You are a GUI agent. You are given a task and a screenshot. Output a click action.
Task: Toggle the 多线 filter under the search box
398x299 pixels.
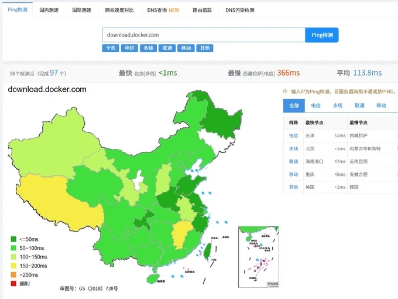click(148, 48)
